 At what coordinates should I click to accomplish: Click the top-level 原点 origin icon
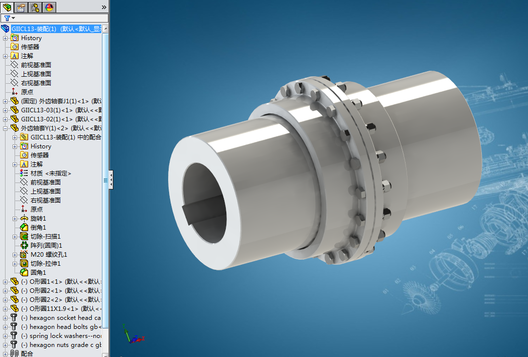coord(15,92)
